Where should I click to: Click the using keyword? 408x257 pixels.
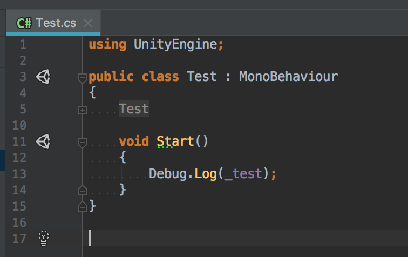point(107,44)
